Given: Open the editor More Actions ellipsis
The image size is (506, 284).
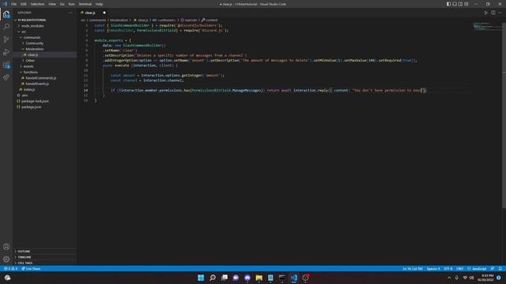Looking at the screenshot, I should coord(500,13).
